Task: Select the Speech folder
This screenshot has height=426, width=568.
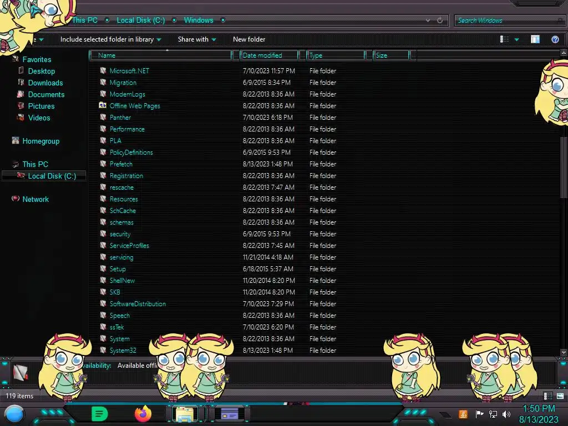Action: (120, 315)
